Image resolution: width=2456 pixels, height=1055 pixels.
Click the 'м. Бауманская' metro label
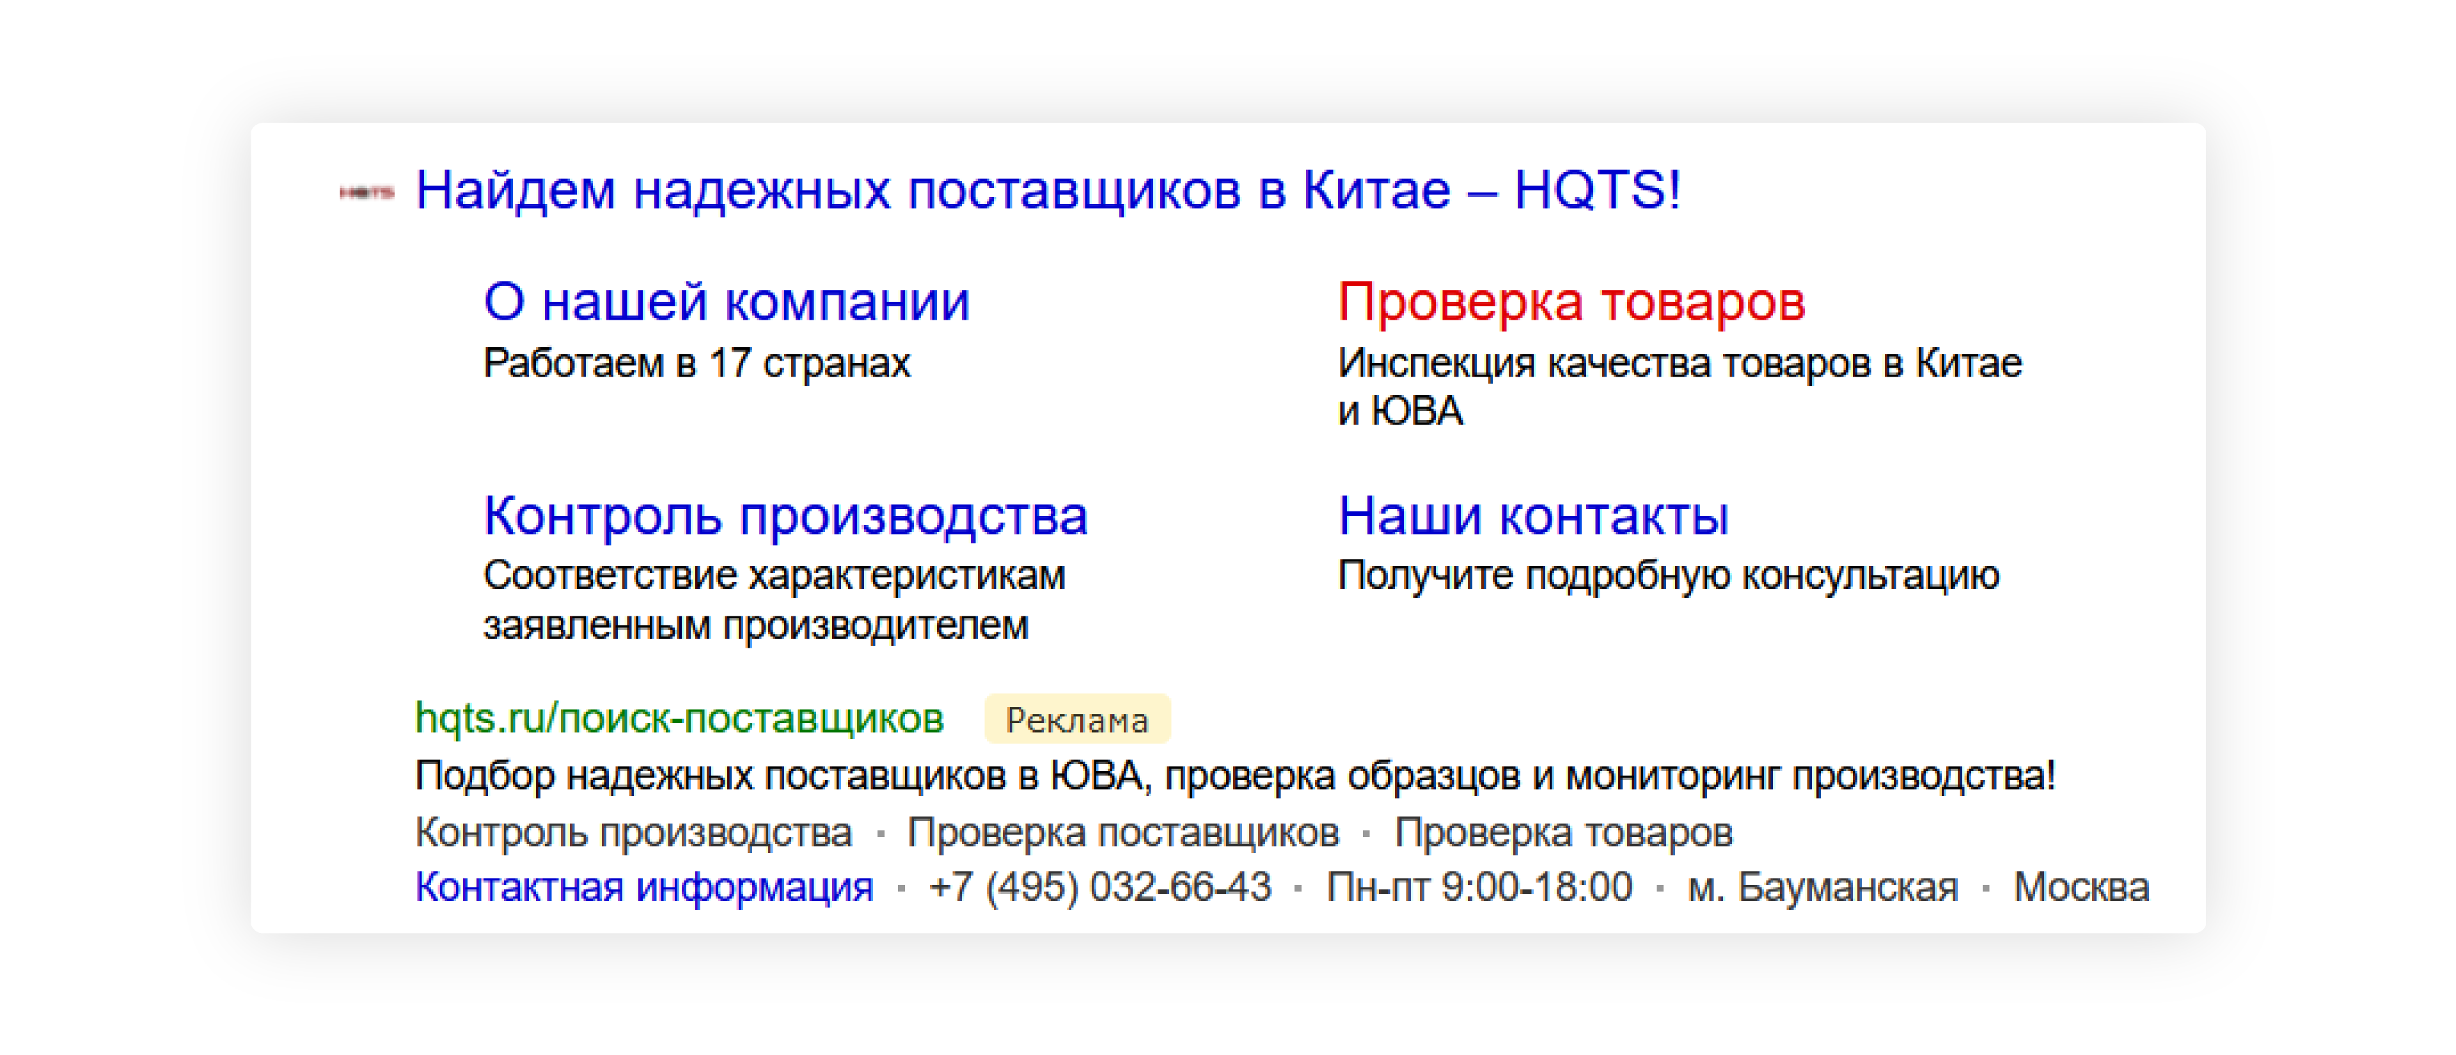coord(1822,886)
